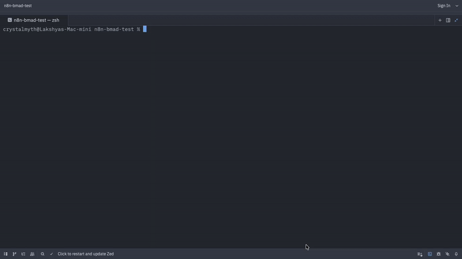Viewport: 462px width, 259px height.
Task: Click the terminal icon in zsh tab
Action: [10, 20]
